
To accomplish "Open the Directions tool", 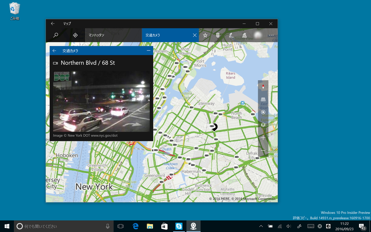I will pos(75,35).
